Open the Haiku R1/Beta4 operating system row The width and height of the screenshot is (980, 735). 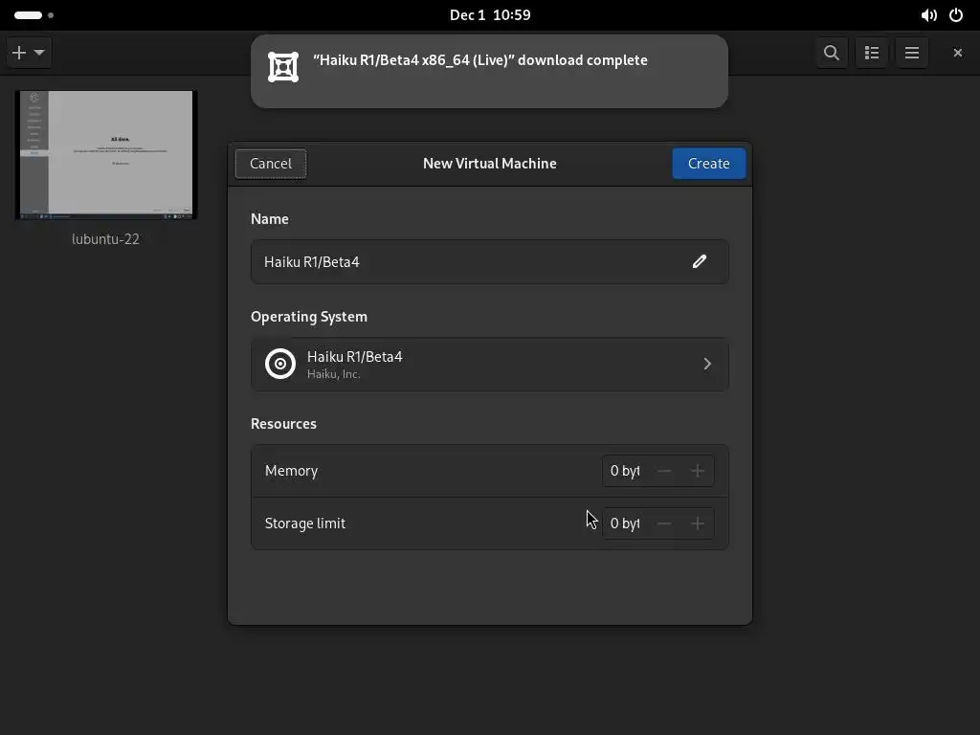tap(489, 364)
